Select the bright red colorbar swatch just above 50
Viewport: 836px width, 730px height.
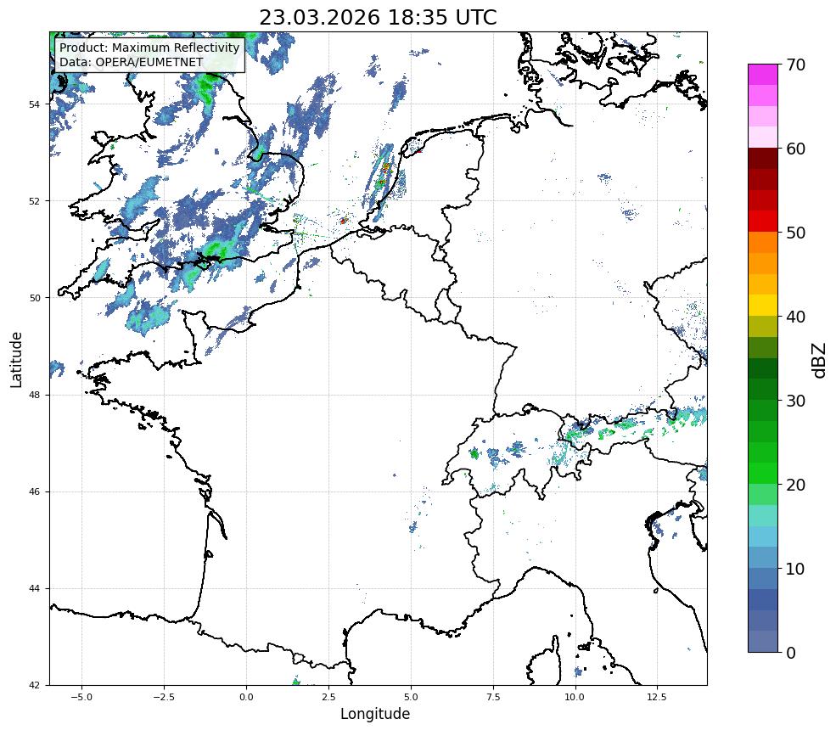click(x=763, y=222)
